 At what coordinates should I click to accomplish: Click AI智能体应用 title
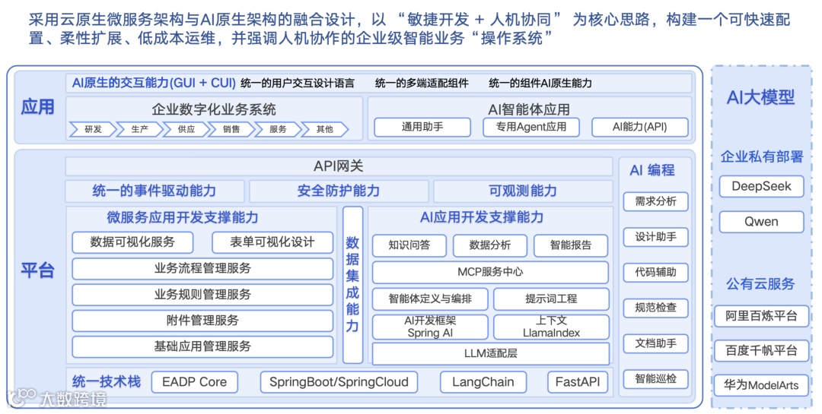click(528, 109)
